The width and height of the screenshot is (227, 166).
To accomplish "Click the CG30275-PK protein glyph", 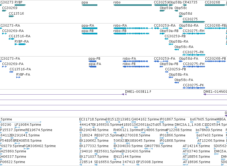I will pyautogui.click(x=194, y=88).
